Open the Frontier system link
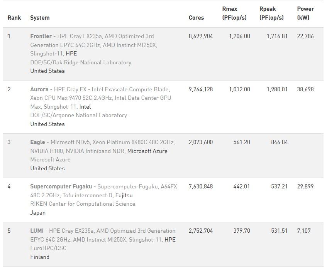 41,36
